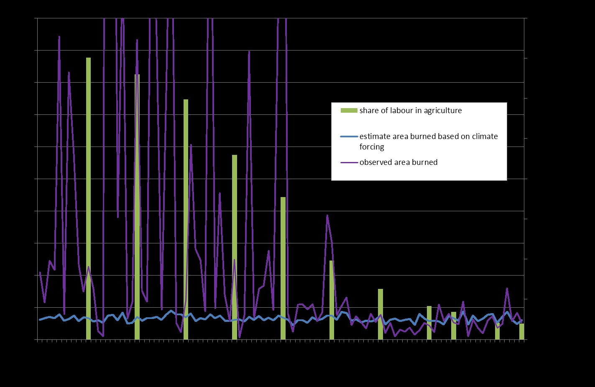
Task: Select the tallest green bar in the chart
Action: click(88, 199)
